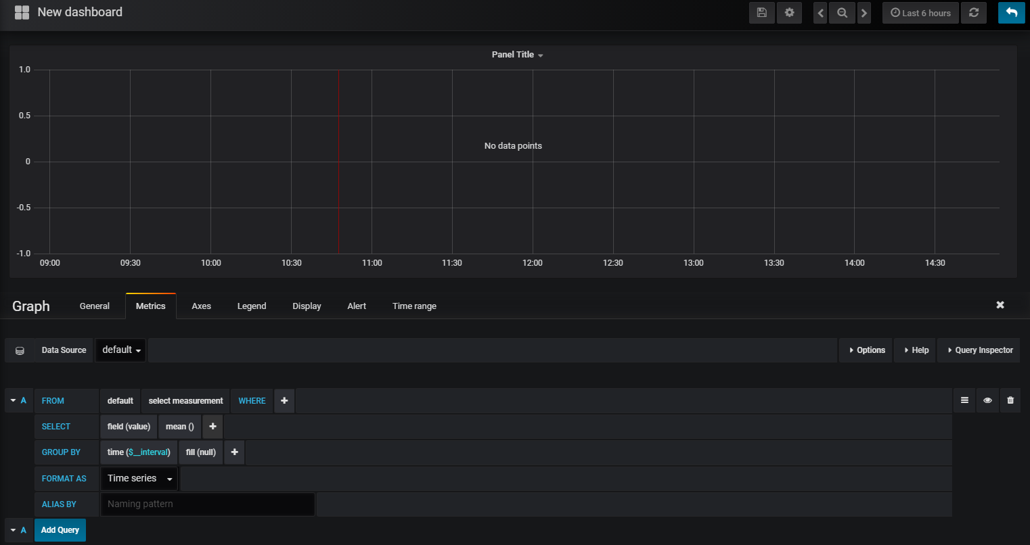
Task: Shift time range forward with right arrow
Action: click(864, 13)
